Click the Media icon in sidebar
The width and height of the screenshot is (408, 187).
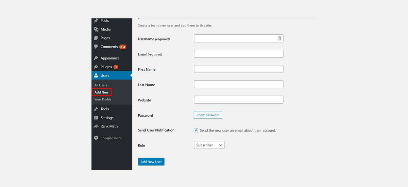pos(96,30)
